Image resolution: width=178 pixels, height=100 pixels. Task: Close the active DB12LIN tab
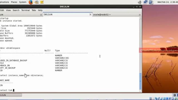(x=90, y=14)
